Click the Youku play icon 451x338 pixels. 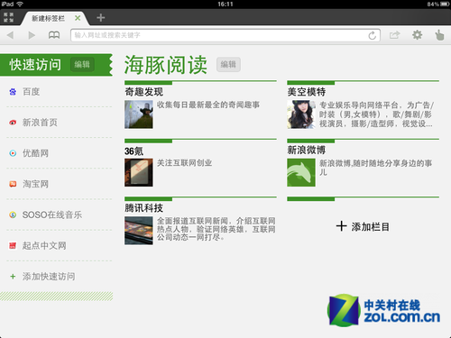[x=13, y=153]
